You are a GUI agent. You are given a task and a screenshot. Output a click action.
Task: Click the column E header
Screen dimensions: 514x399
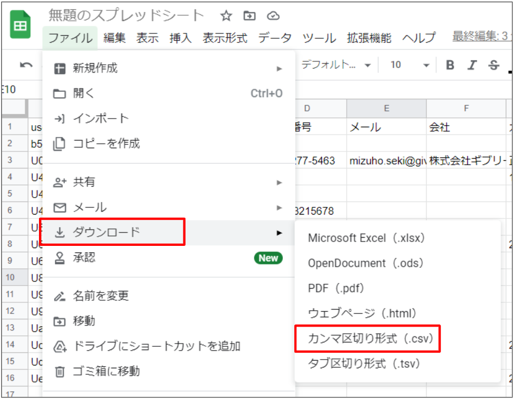(x=386, y=109)
